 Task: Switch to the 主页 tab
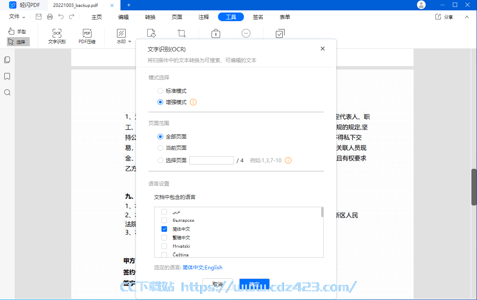(97, 17)
